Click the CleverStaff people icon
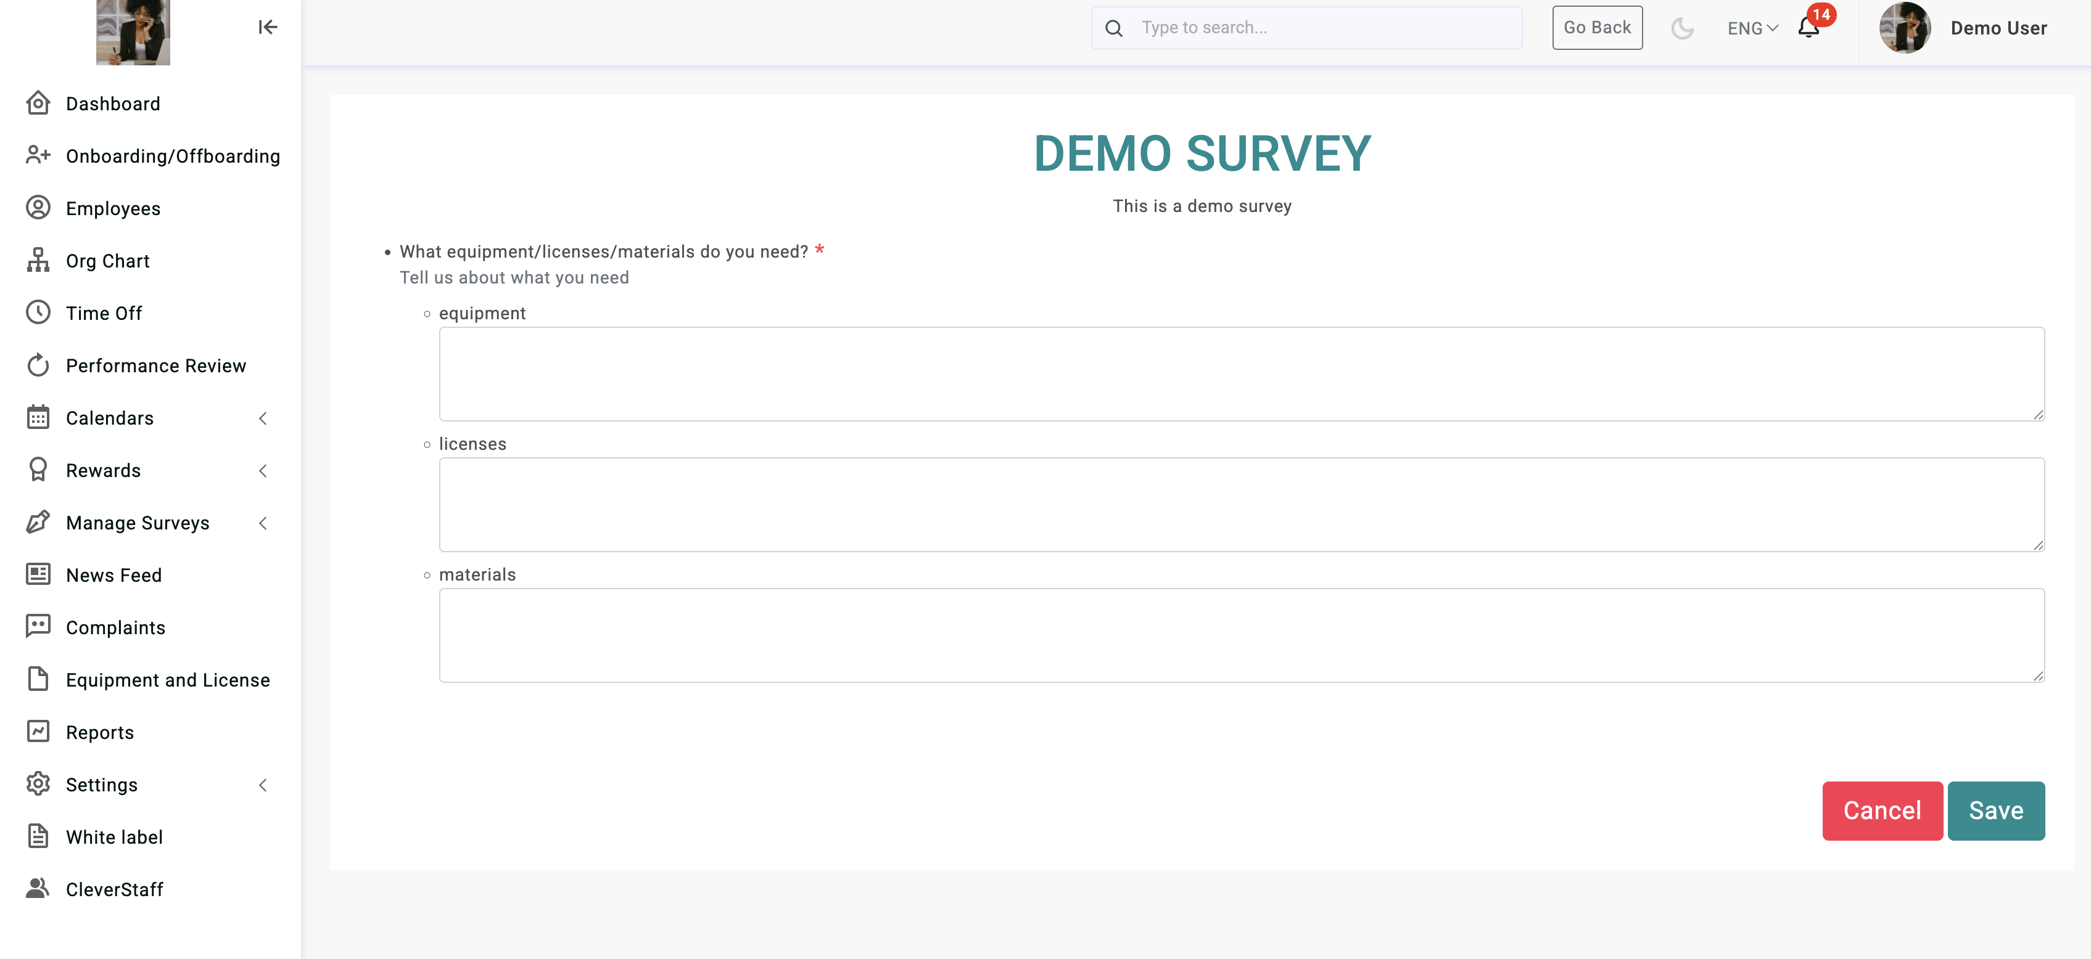This screenshot has height=959, width=2091. pos(38,888)
